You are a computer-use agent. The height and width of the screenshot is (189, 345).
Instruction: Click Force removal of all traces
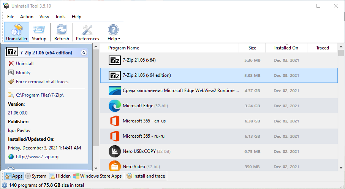pos(42,82)
